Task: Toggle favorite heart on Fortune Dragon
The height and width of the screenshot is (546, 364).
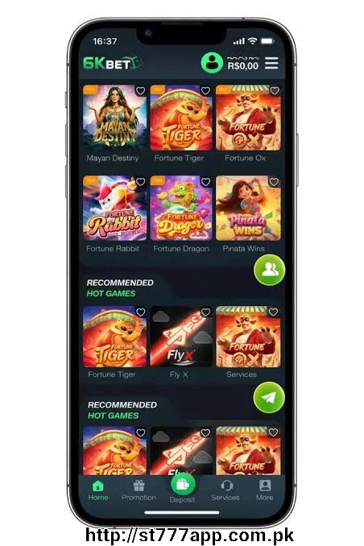Action: pyautogui.click(x=205, y=182)
